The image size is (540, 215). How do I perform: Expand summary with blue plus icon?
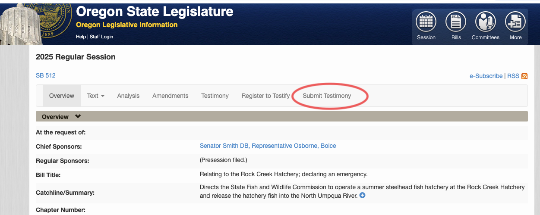362,196
